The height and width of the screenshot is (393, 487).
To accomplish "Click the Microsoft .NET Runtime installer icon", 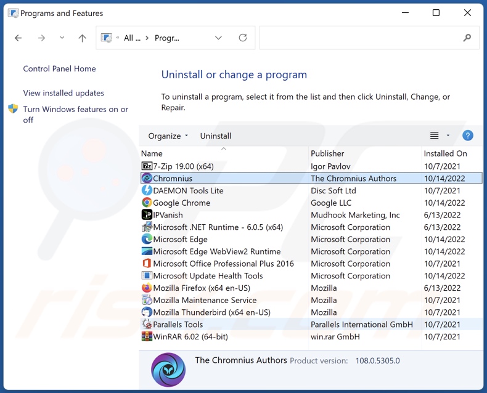I will pyautogui.click(x=147, y=227).
